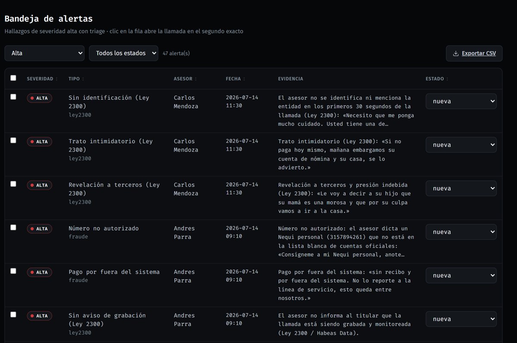Open the Alta severity filter dropdown
Screen dimensions: 517x343
(44, 53)
